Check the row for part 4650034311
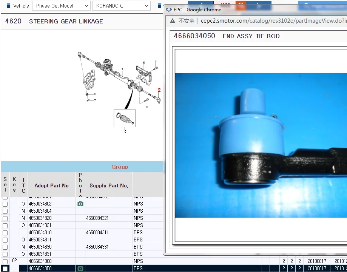 5,240
